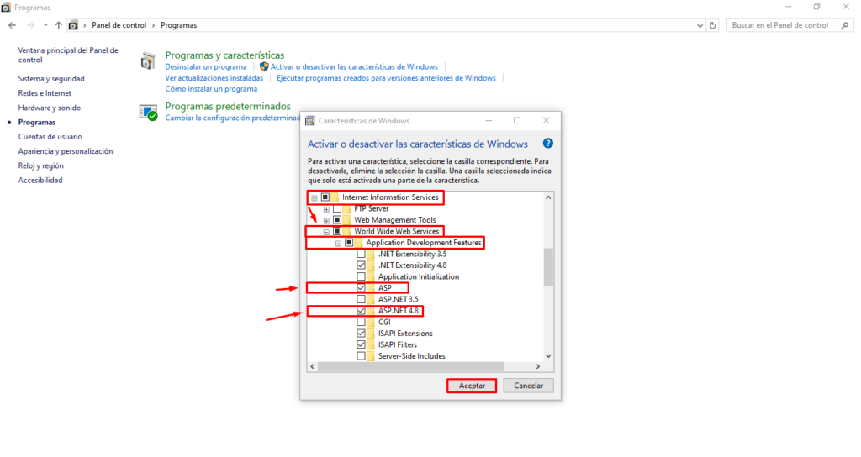Toggle World Wide Web Services checkbox

pos(337,231)
